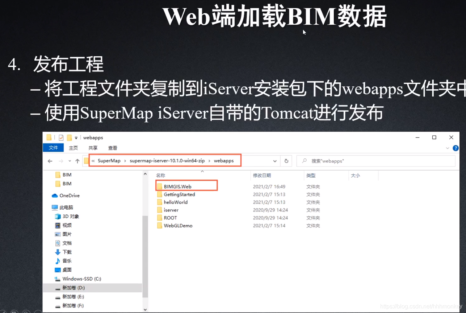Click the ROOT folder icon
The width and height of the screenshot is (466, 313).
coord(159,218)
